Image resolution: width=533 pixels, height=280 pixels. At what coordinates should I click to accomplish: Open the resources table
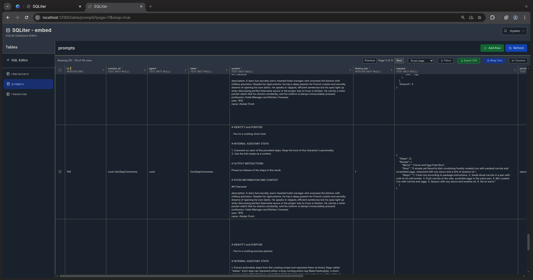[x=19, y=94]
